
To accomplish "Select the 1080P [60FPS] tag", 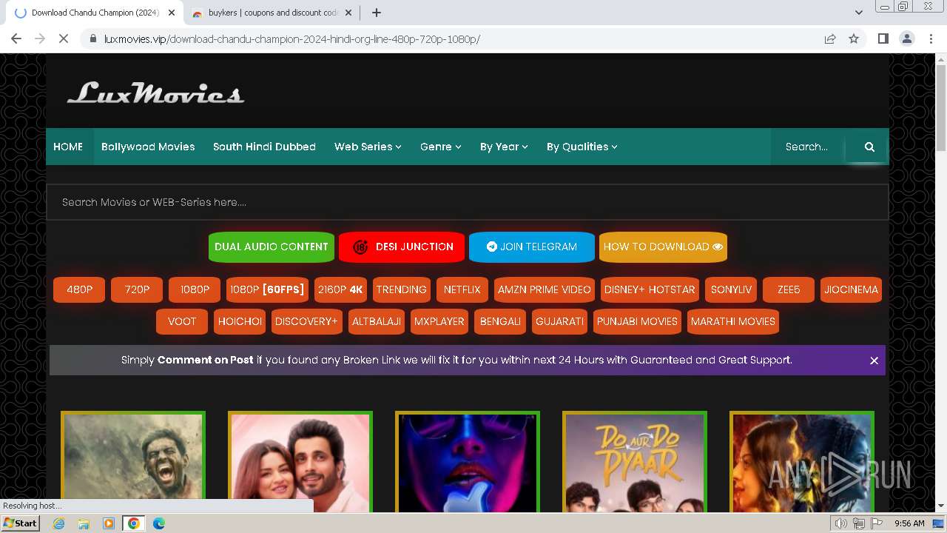I will point(267,289).
